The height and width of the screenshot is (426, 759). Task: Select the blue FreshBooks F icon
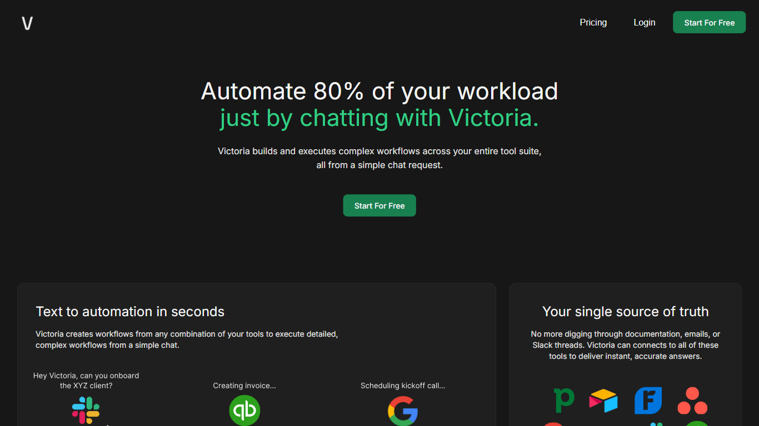(x=648, y=400)
